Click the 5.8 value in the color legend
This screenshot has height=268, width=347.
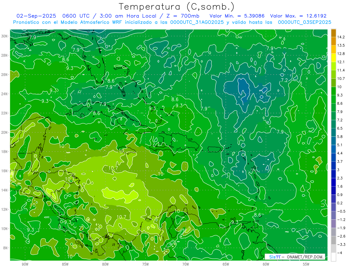pyautogui.click(x=340, y=137)
